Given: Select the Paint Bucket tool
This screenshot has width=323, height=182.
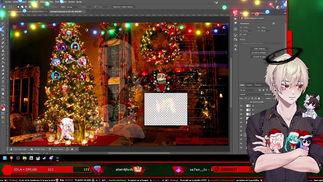Looking at the screenshot, I should [x=3, y=62].
